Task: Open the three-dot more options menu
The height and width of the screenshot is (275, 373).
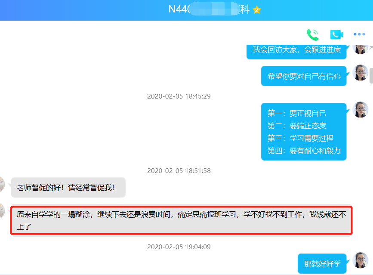Action: 359,34
